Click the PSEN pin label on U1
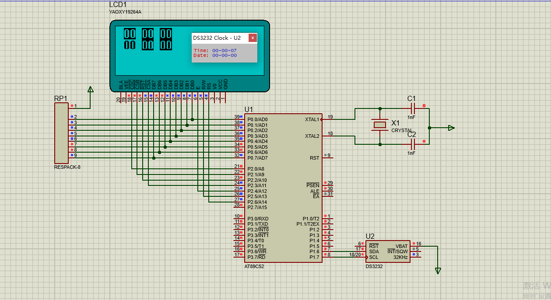Image resolution: width=551 pixels, height=300 pixels. (313, 185)
